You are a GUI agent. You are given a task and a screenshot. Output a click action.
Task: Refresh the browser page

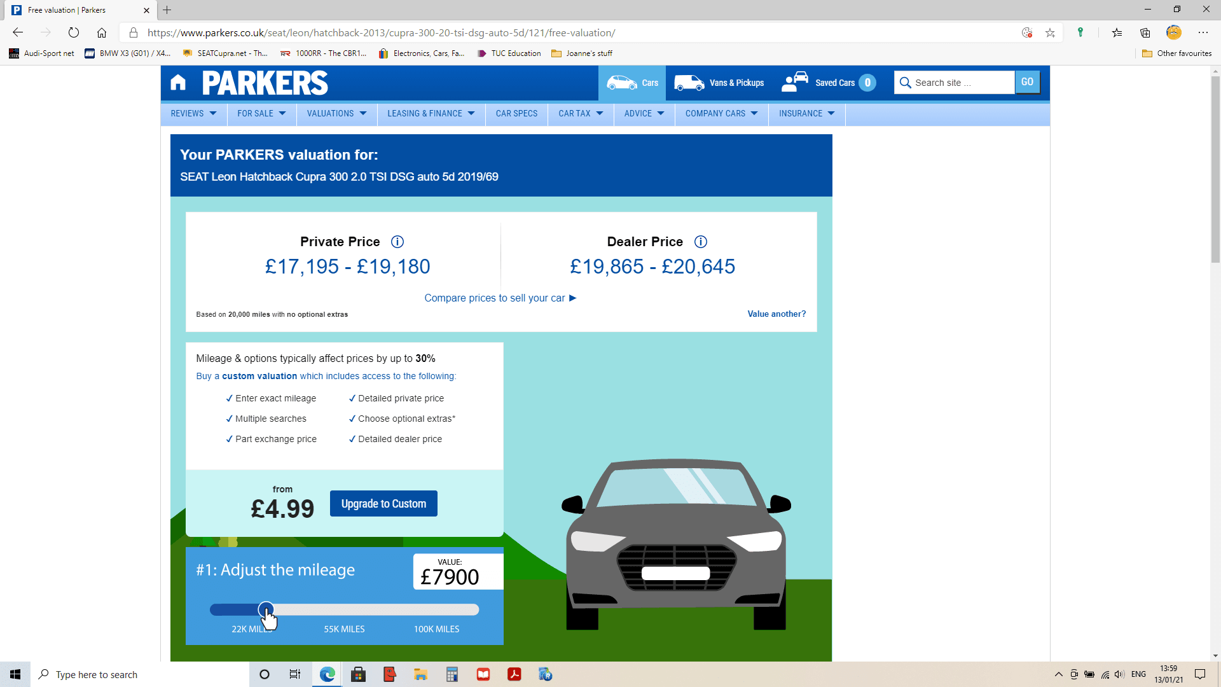point(74,32)
